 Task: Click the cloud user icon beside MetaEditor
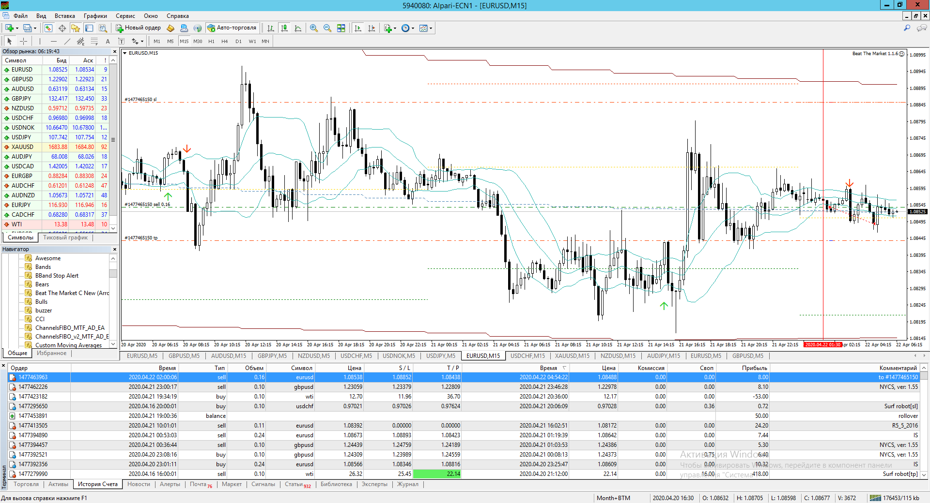tap(184, 28)
